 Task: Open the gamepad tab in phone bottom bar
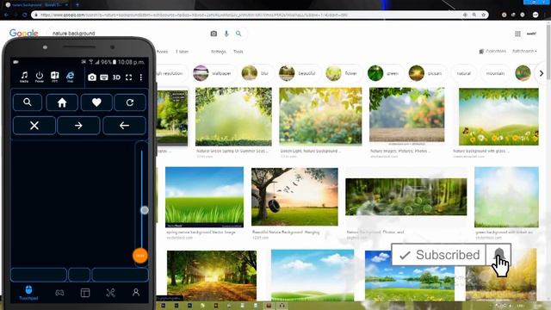click(59, 293)
